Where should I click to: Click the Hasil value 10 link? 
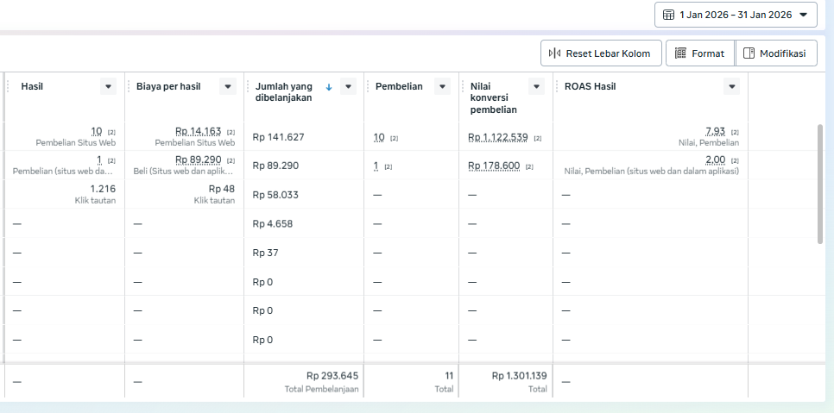point(97,131)
